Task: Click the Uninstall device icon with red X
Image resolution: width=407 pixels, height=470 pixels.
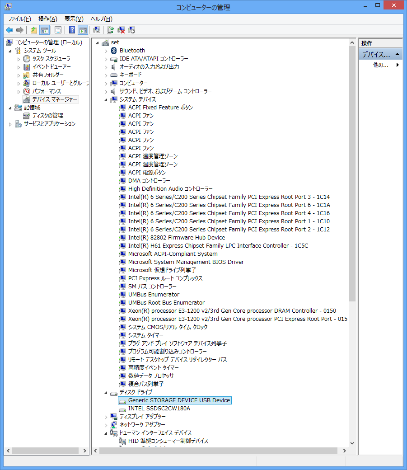Action: pos(121,30)
